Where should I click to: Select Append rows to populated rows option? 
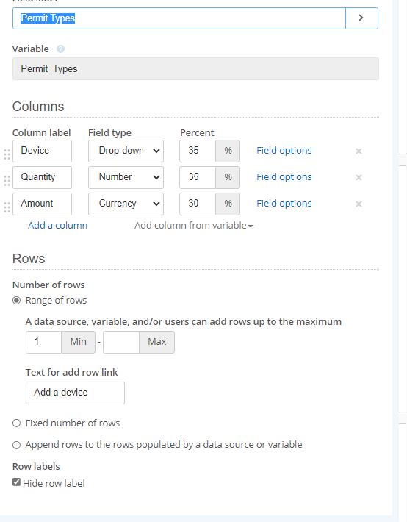[16, 445]
